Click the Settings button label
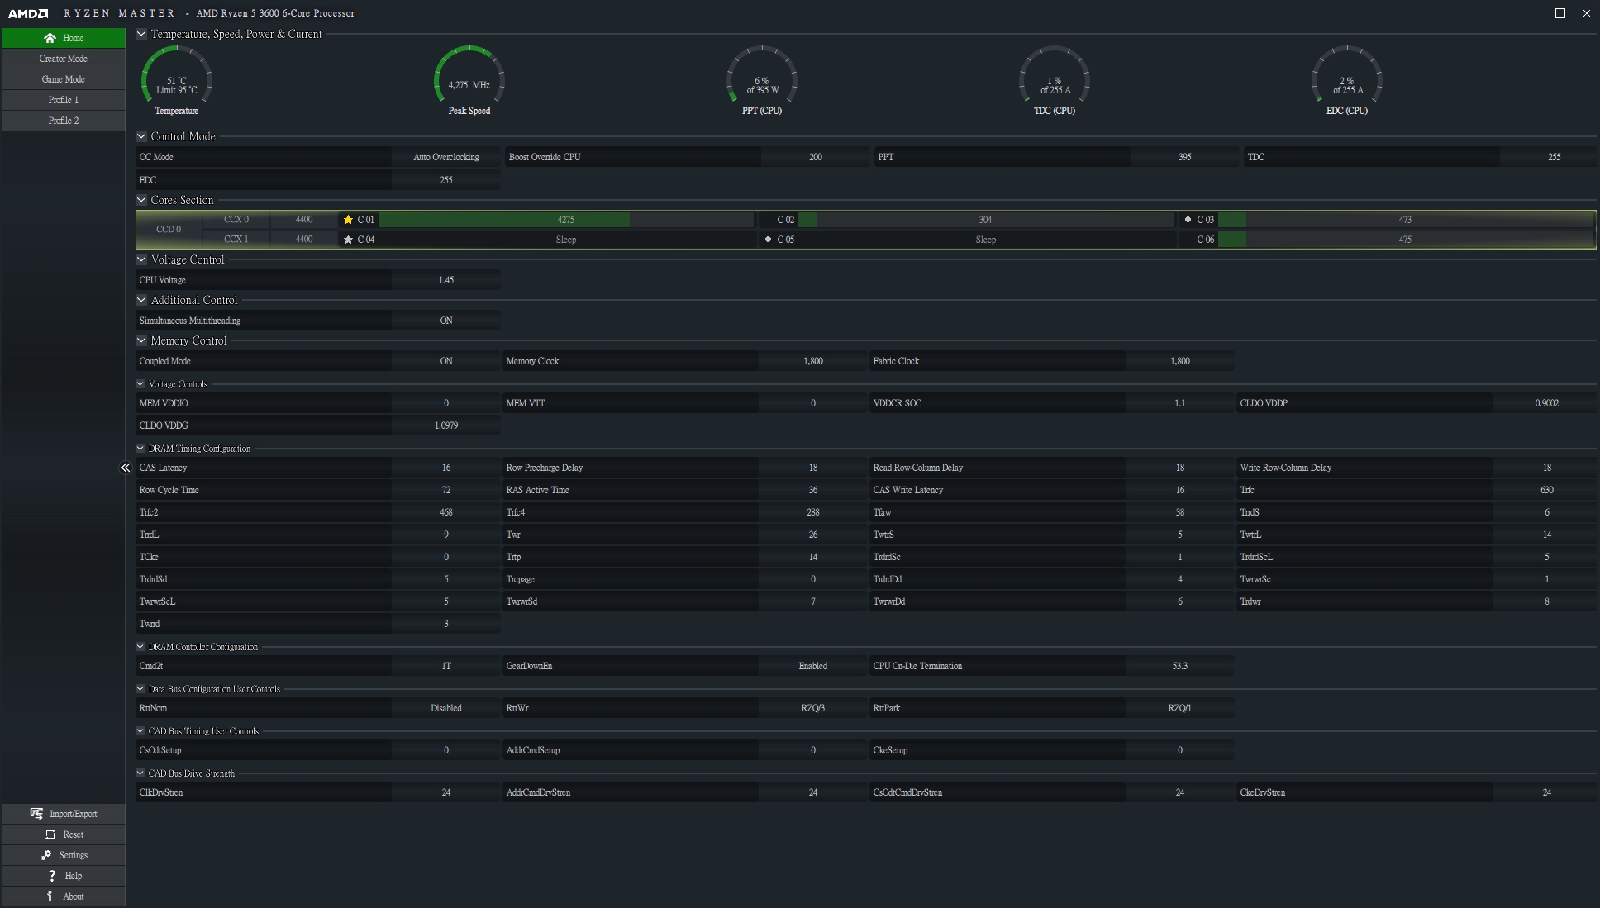 [x=74, y=855]
